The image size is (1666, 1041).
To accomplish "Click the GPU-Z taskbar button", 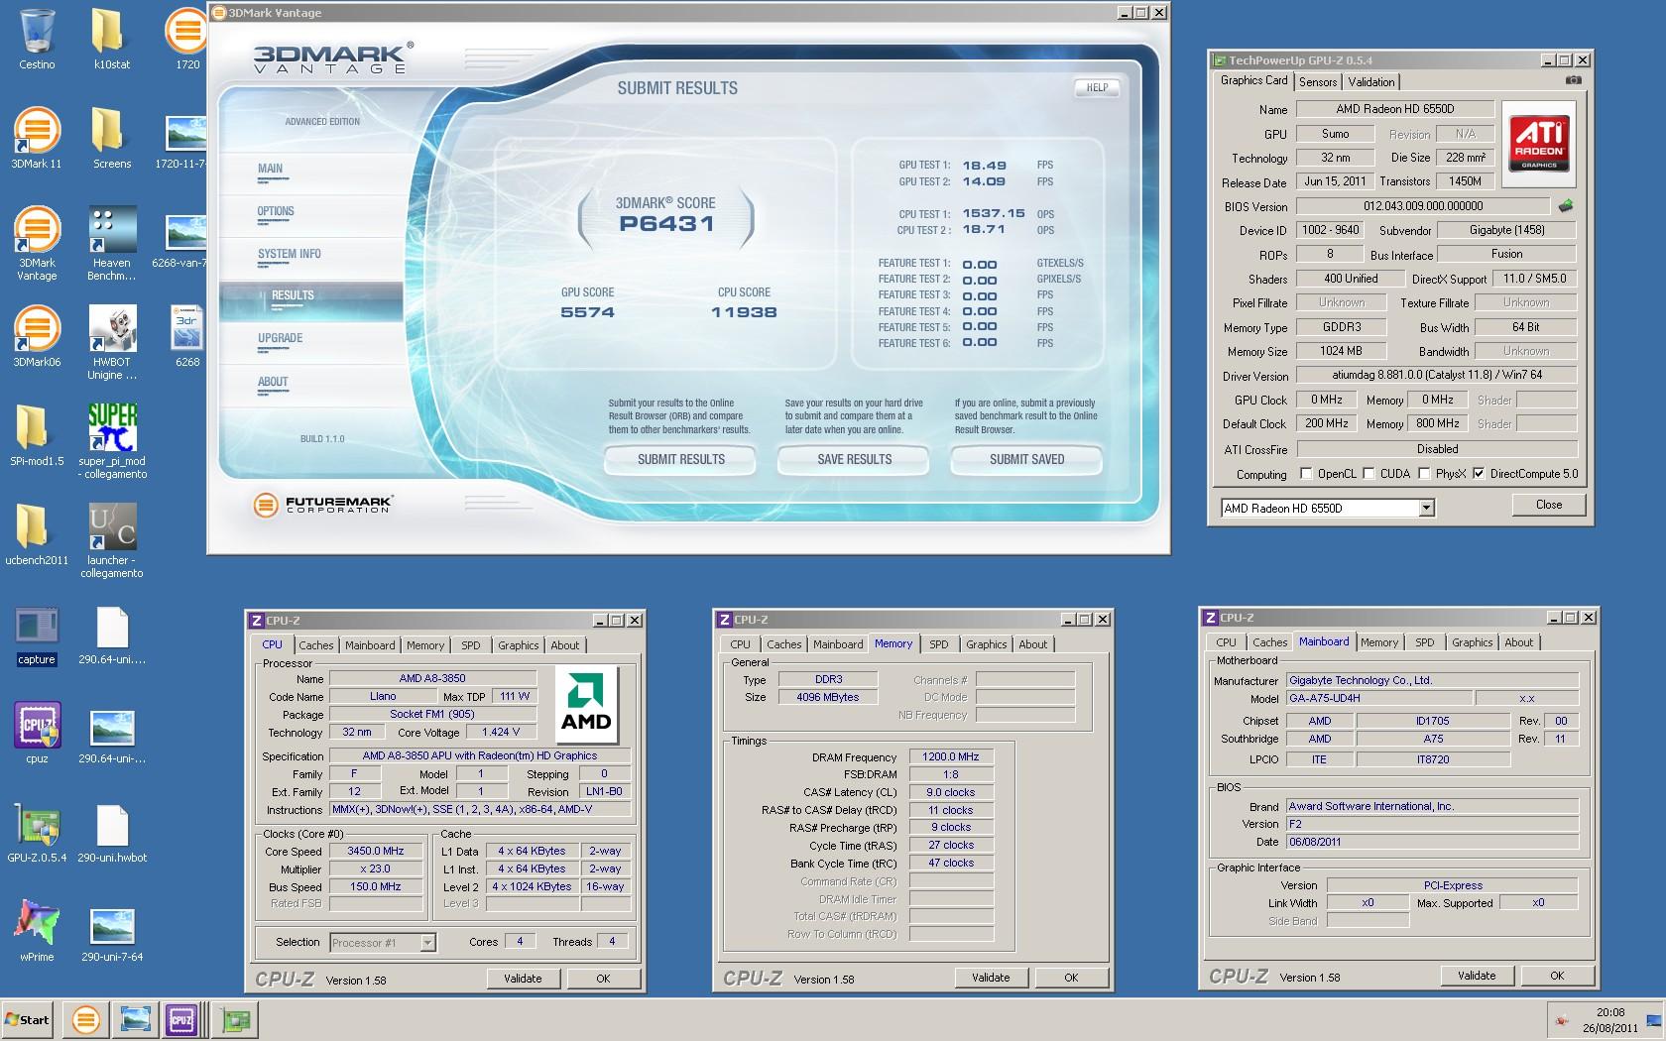I will [237, 1019].
